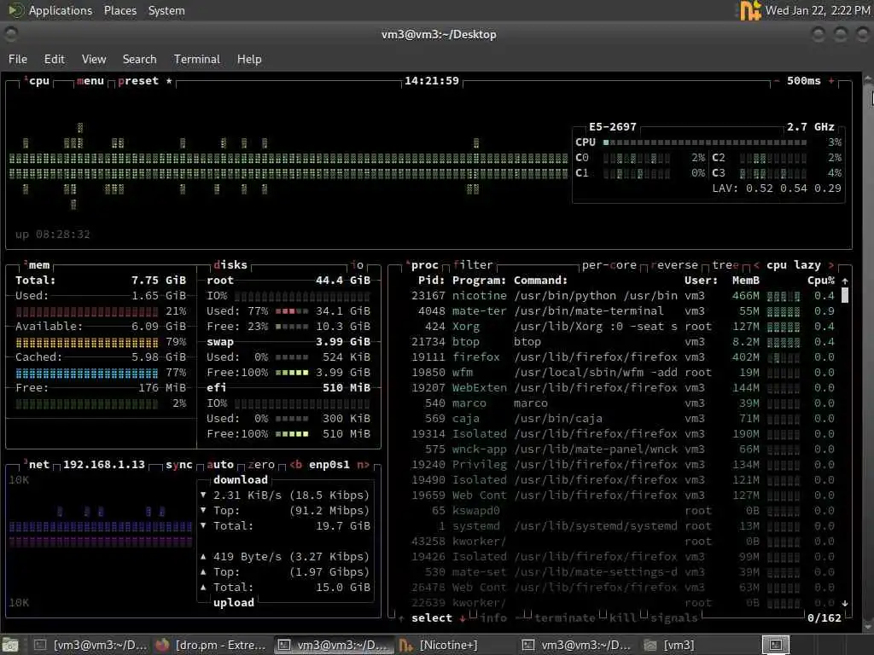Screen dimensions: 874x655
Task: Click kill in process footer
Action: coord(622,618)
